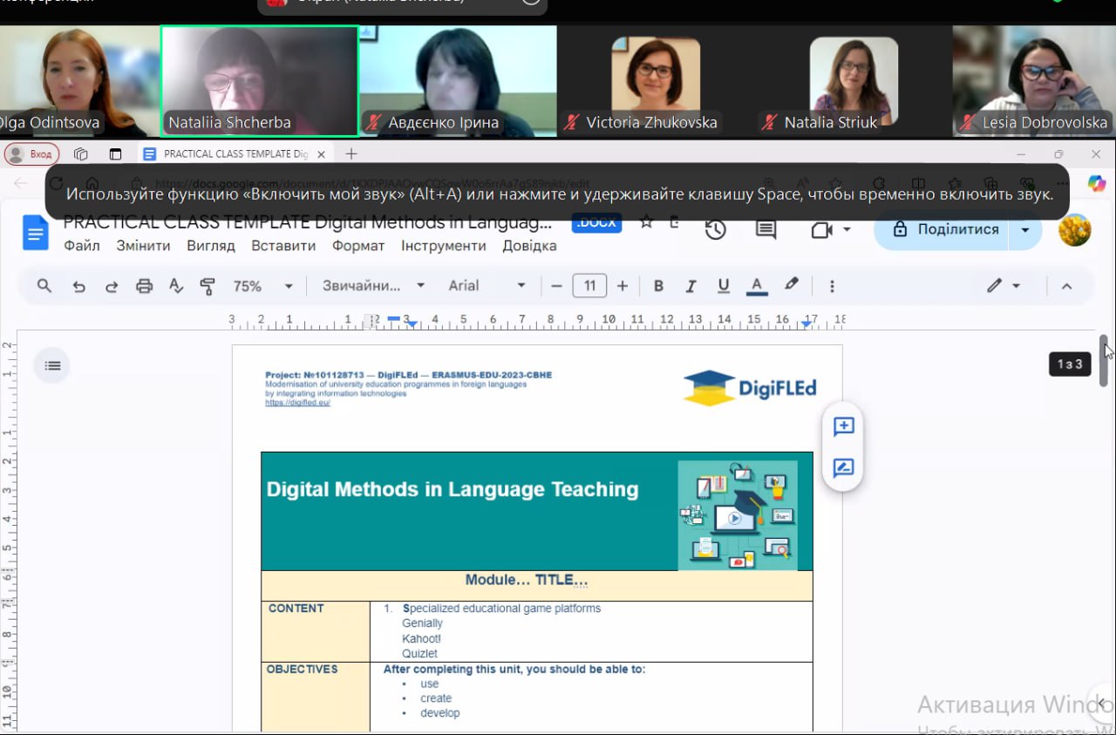1116x735 pixels.
Task: Show the document outline panel
Action: point(52,365)
